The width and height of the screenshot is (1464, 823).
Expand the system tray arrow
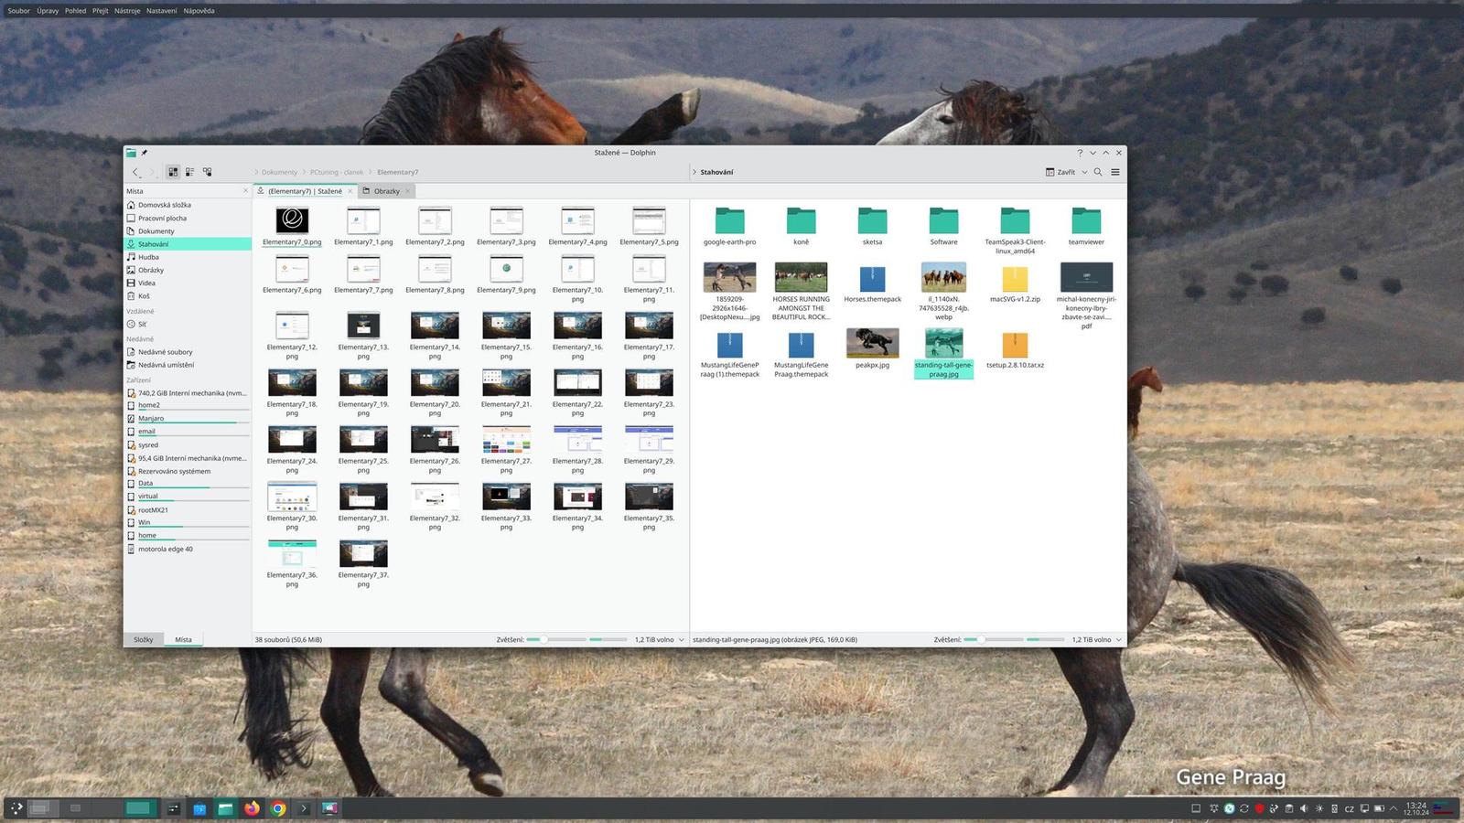click(1393, 808)
